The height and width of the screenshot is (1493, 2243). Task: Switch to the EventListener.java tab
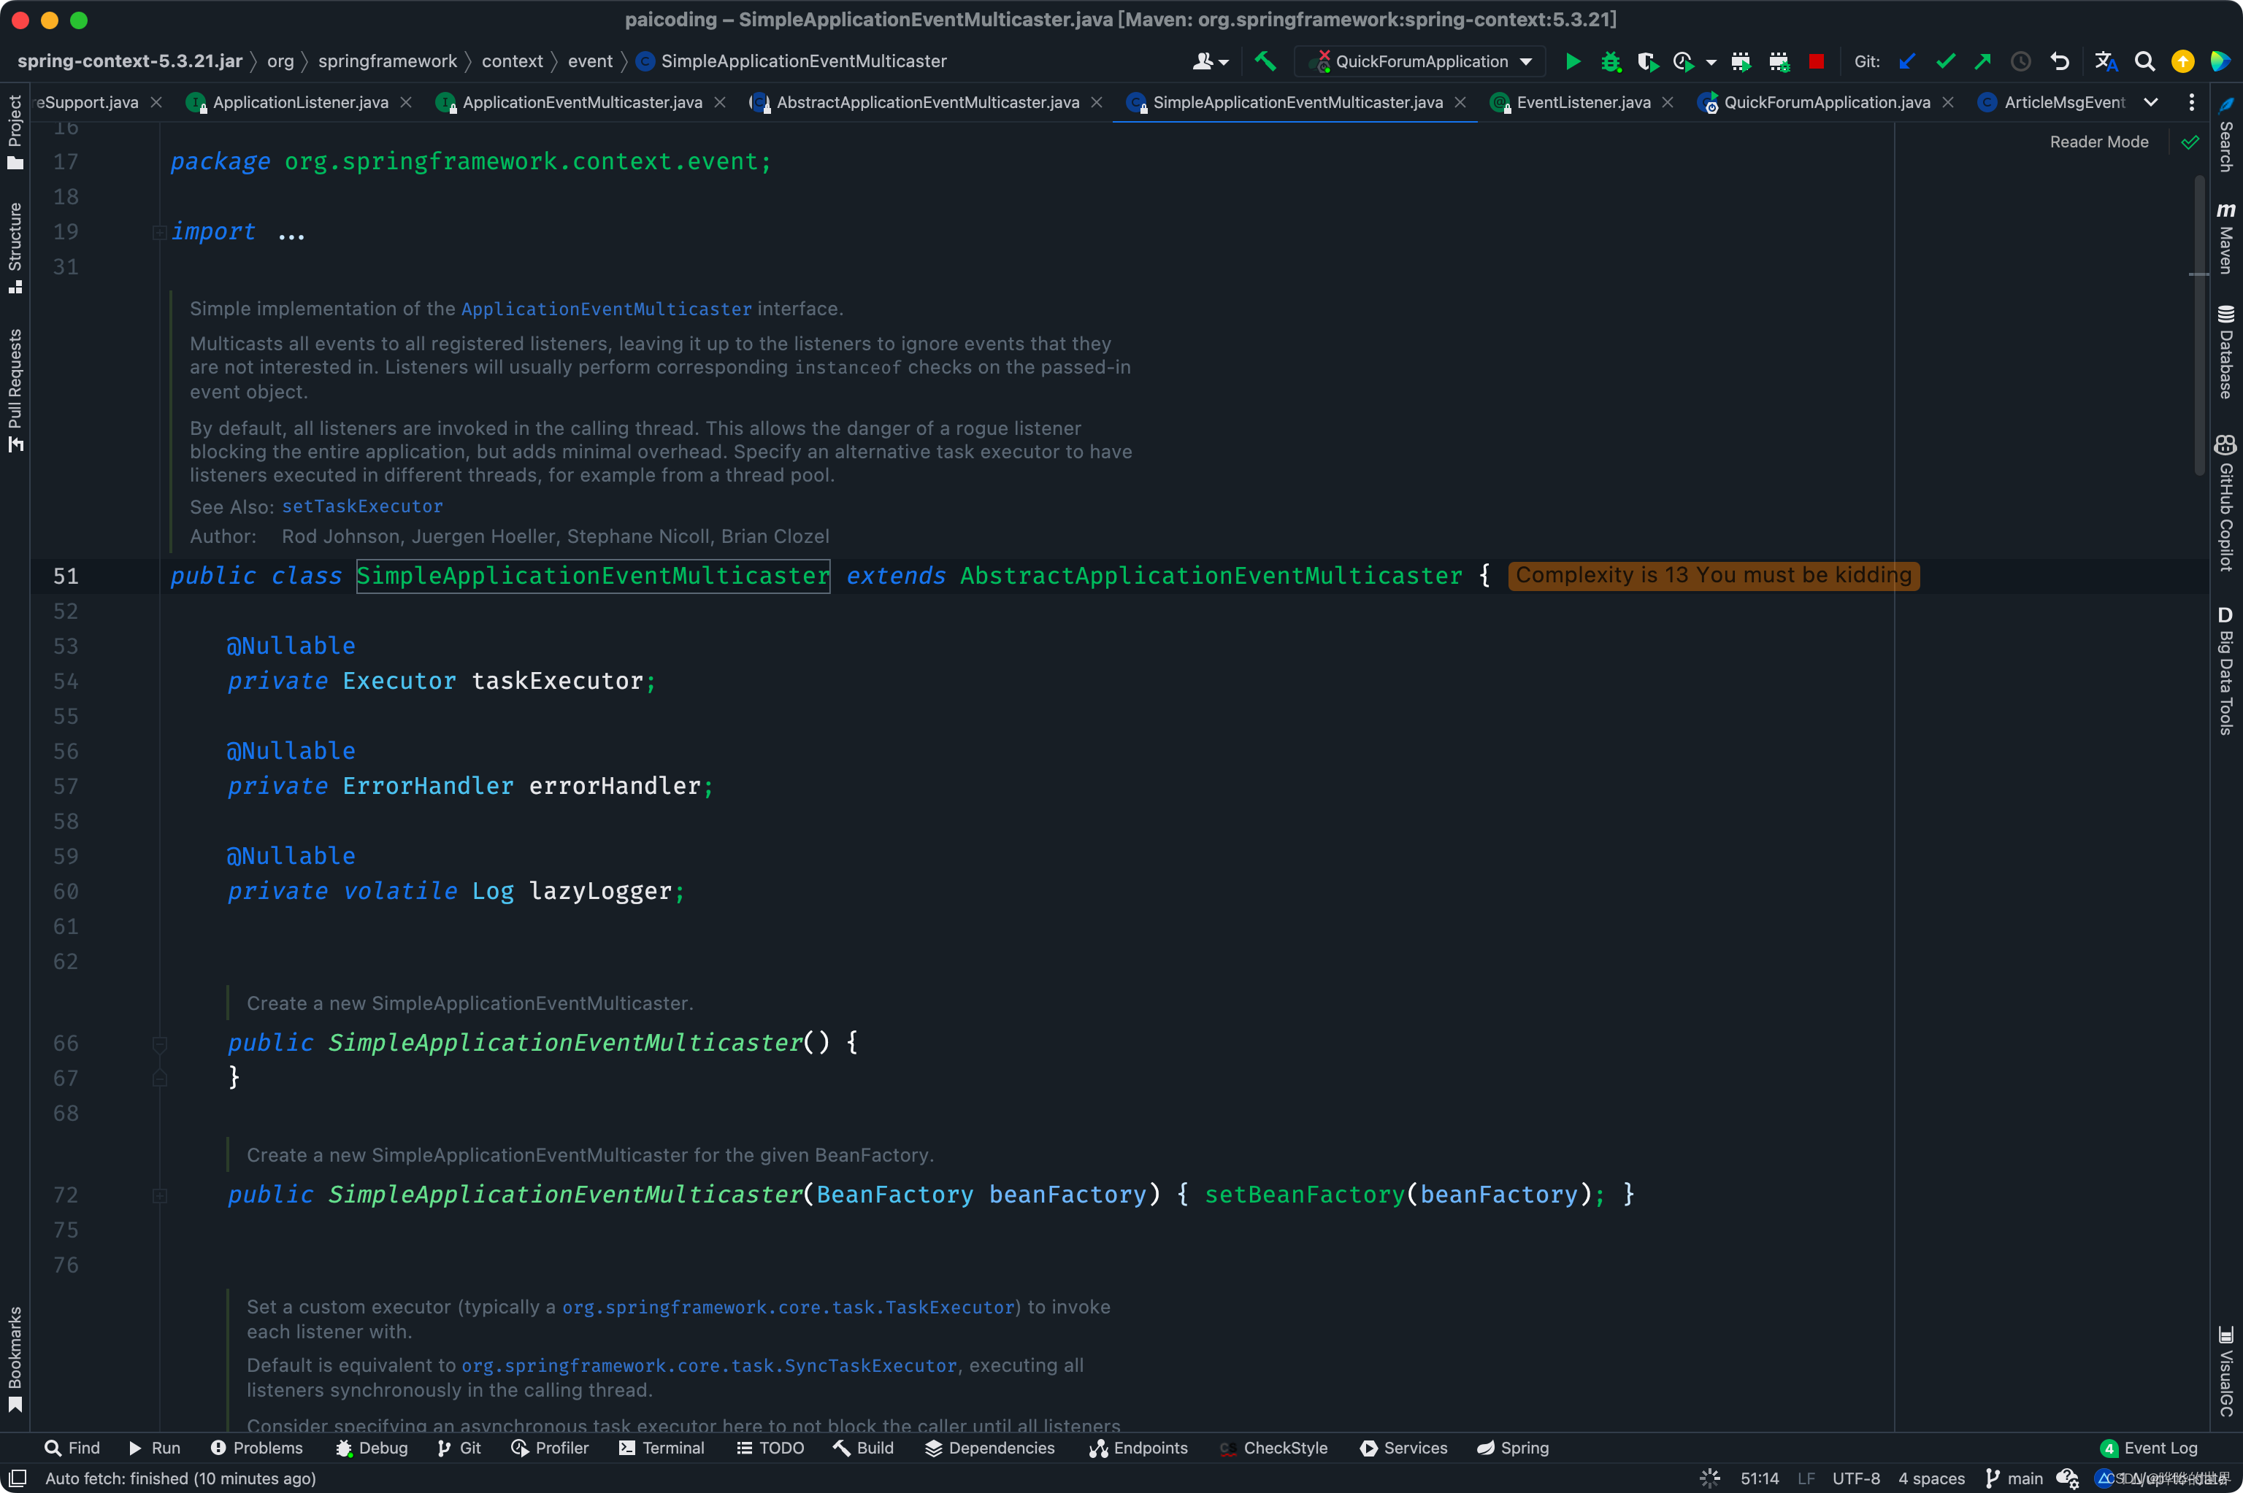point(1582,102)
